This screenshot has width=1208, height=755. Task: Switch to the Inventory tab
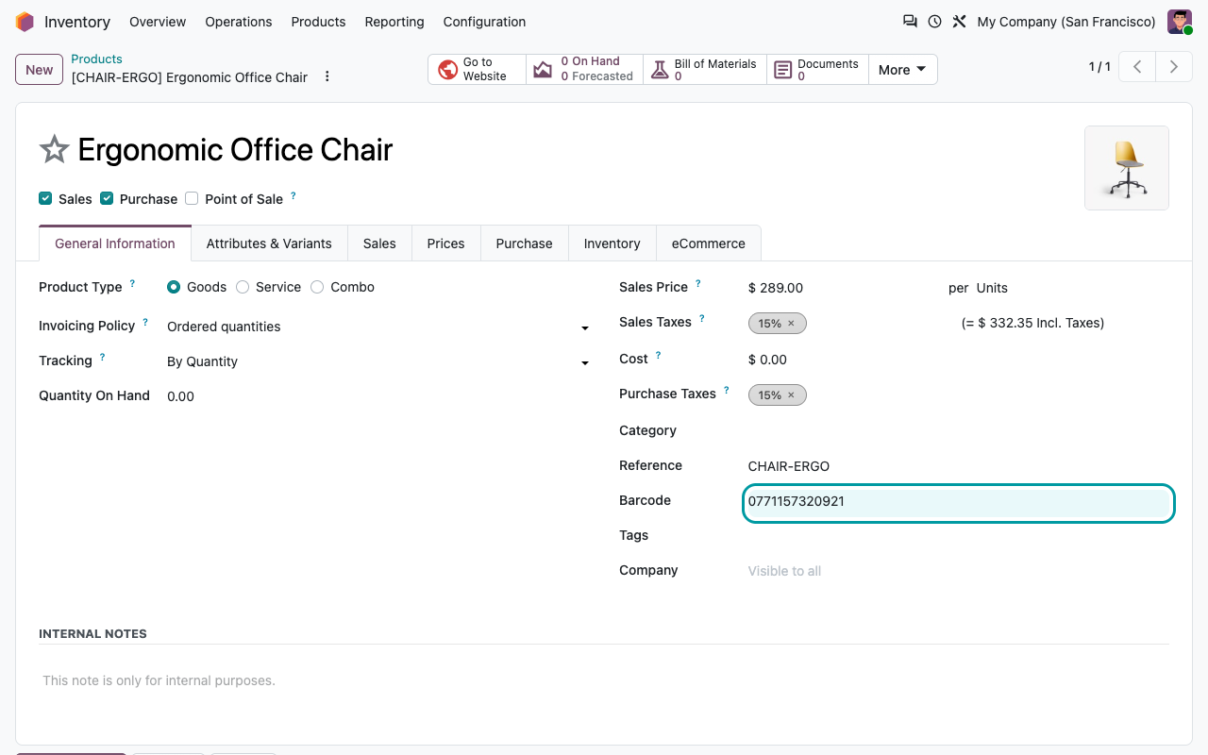[x=612, y=243]
